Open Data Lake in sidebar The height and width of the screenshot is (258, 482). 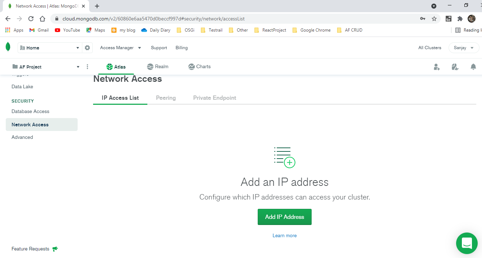pyautogui.click(x=22, y=86)
